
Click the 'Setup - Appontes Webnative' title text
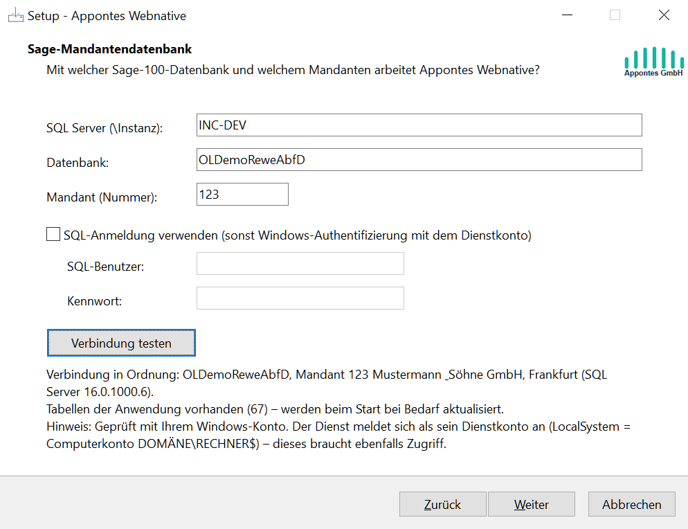pyautogui.click(x=107, y=16)
